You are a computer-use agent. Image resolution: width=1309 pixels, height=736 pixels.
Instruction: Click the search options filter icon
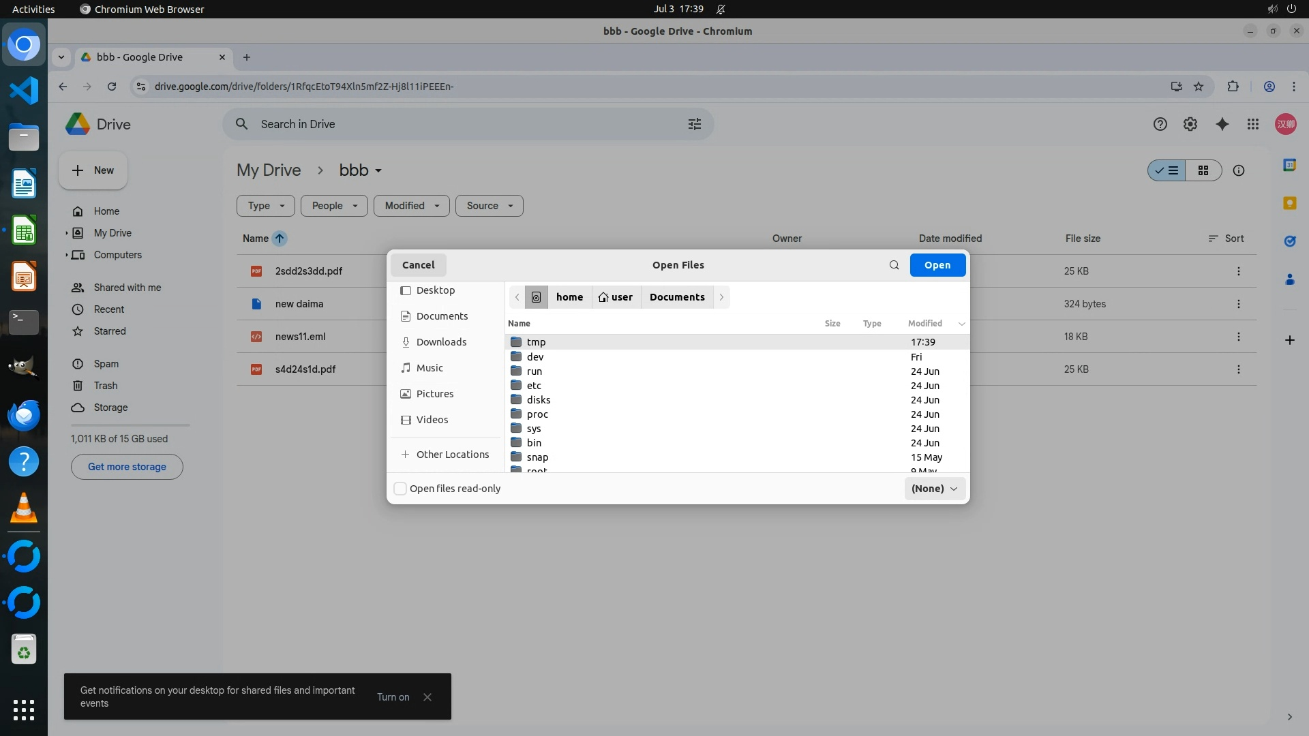[694, 124]
